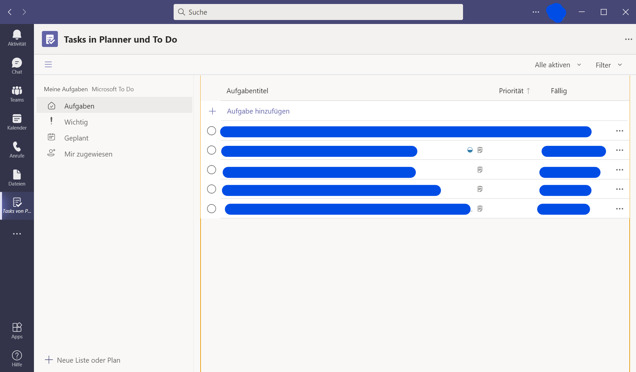
Task: Open more options for third task row
Action: (619, 170)
